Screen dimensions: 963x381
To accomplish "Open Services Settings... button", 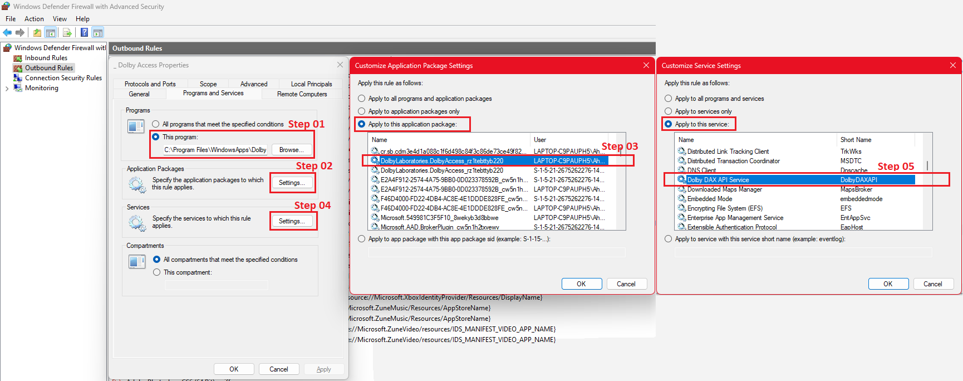I will [292, 221].
